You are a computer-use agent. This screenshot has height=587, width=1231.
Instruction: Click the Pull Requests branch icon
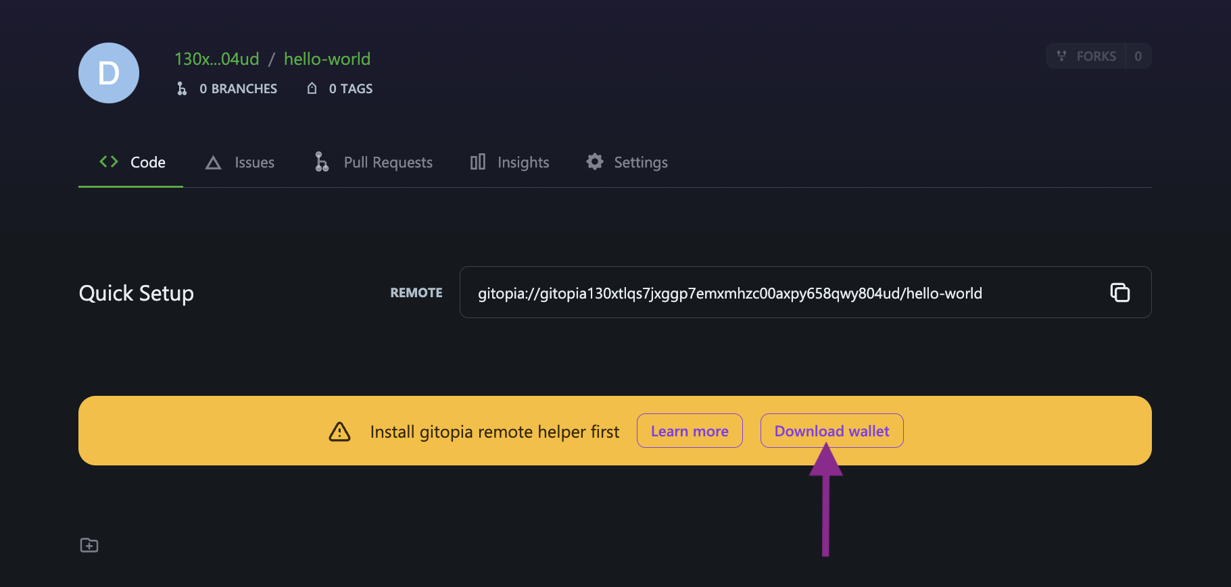[x=322, y=161]
